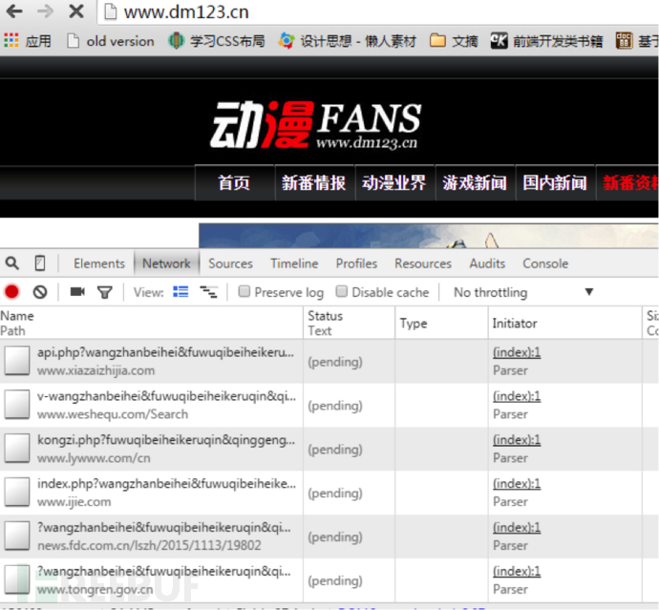Toggle the red record network log button

11,291
